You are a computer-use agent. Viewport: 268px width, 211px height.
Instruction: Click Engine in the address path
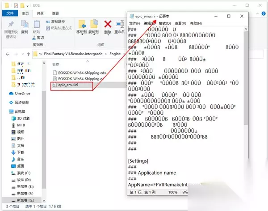(x=115, y=54)
